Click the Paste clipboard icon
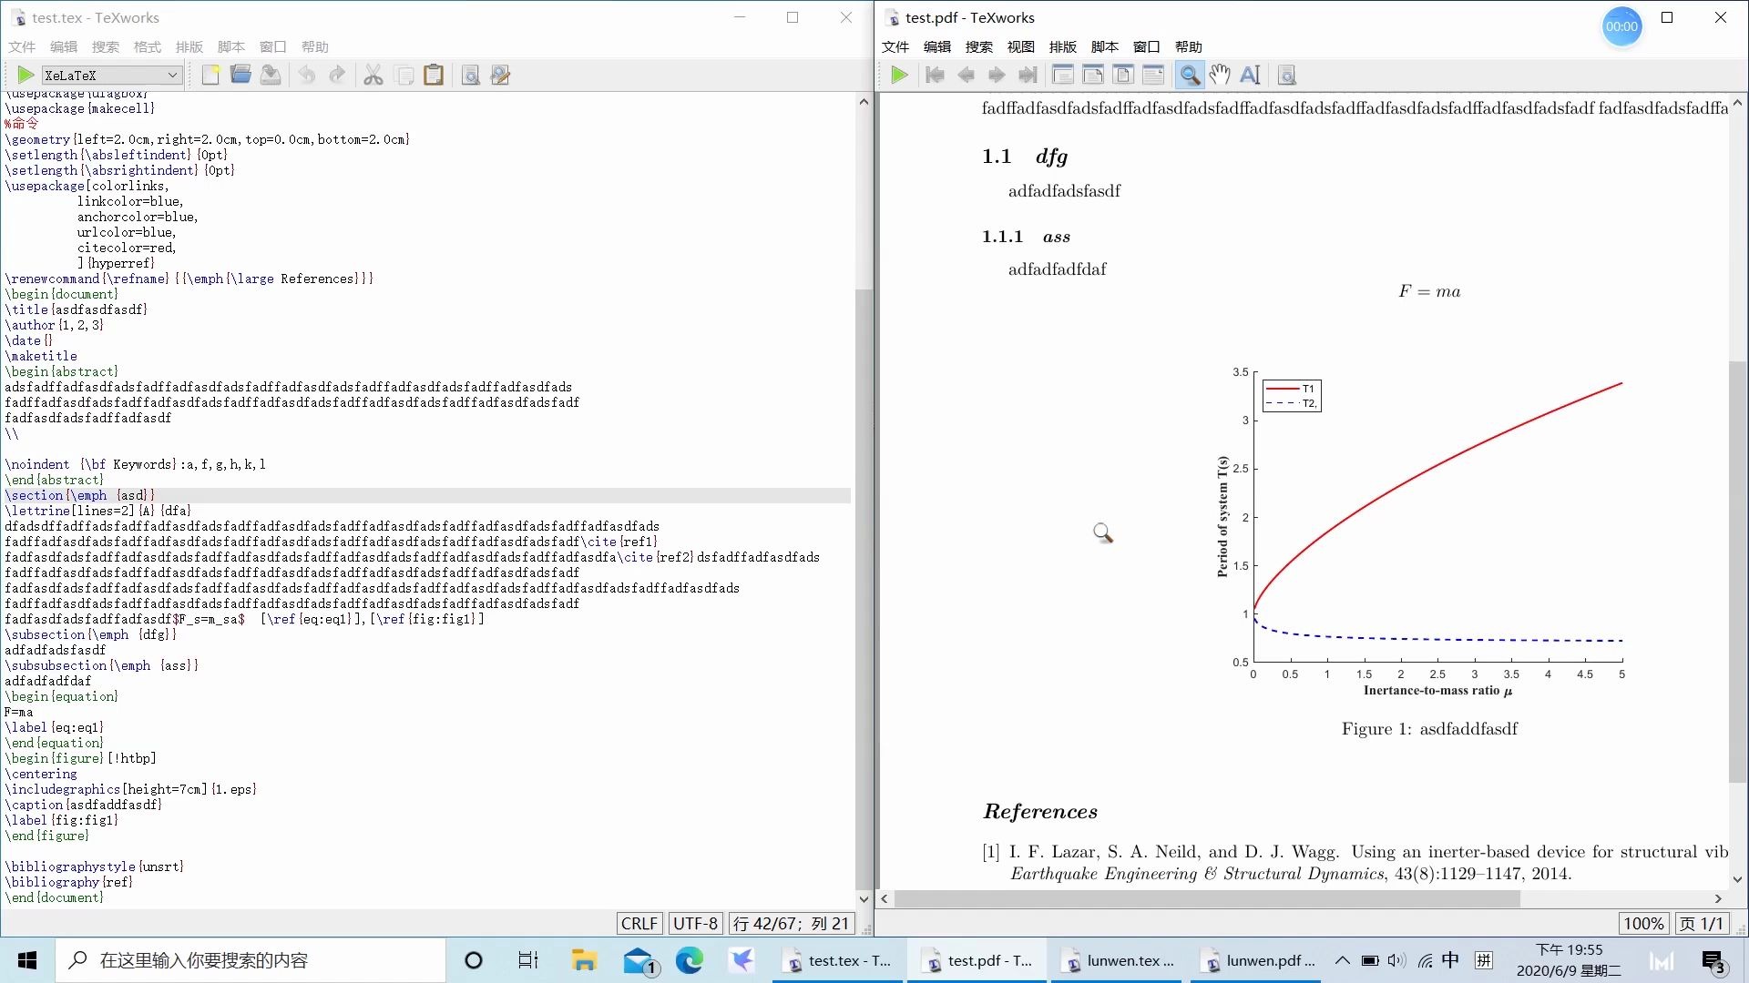This screenshot has width=1749, height=983. [434, 76]
